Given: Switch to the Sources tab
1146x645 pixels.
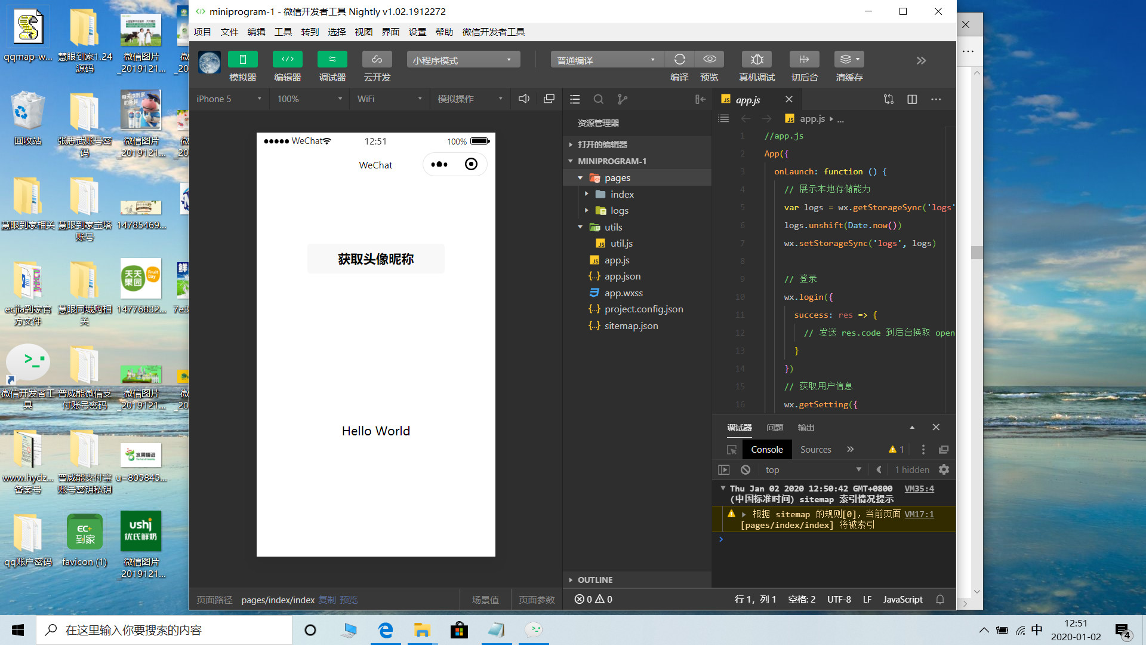Looking at the screenshot, I should point(815,450).
